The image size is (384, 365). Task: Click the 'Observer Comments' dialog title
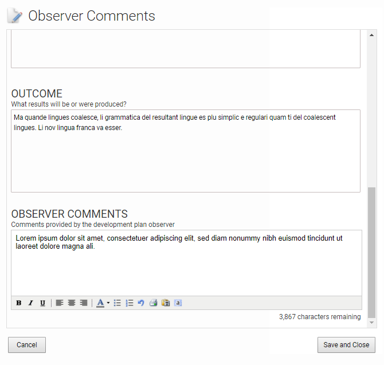[x=92, y=16]
